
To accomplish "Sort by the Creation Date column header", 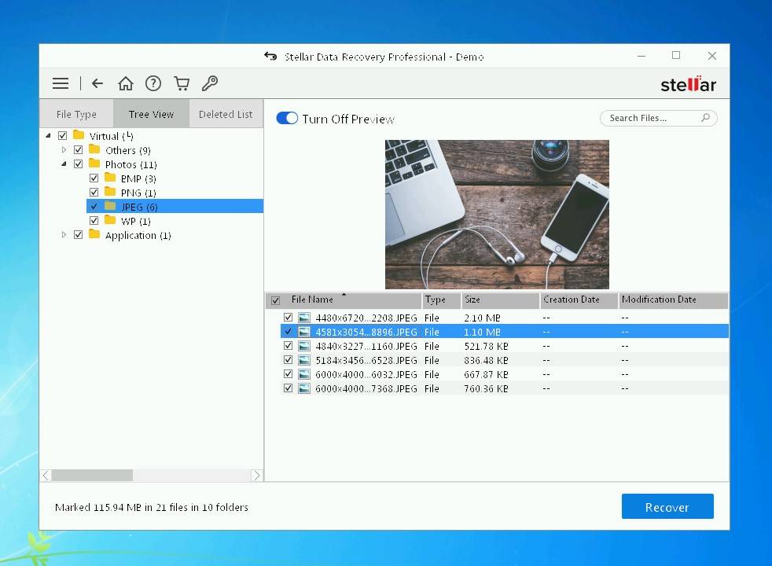I will pos(579,300).
